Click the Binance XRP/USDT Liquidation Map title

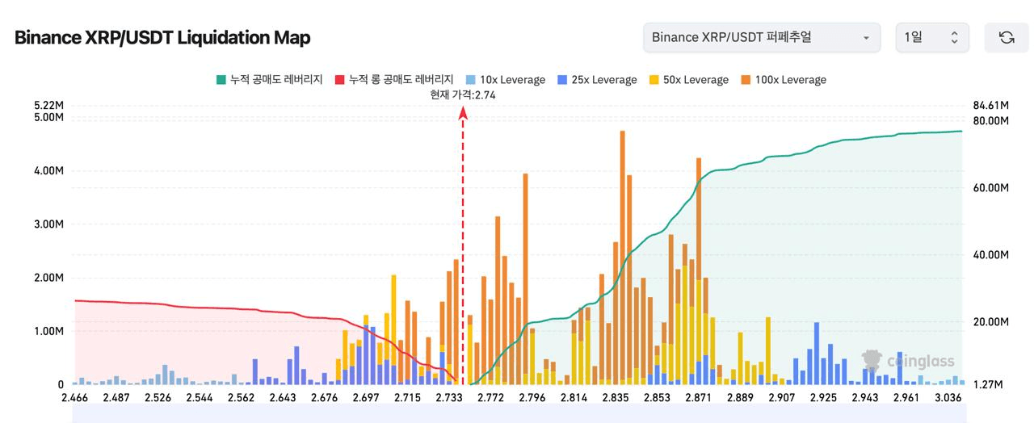pos(162,37)
